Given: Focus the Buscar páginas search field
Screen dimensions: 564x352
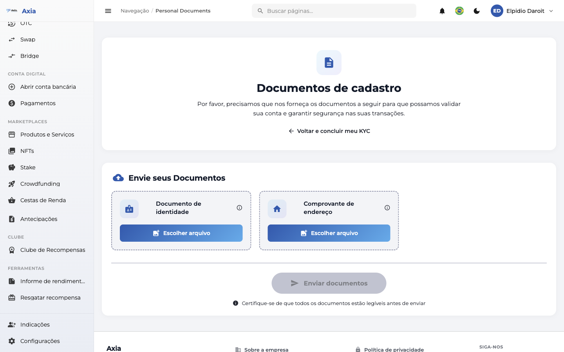Looking at the screenshot, I should (334, 11).
